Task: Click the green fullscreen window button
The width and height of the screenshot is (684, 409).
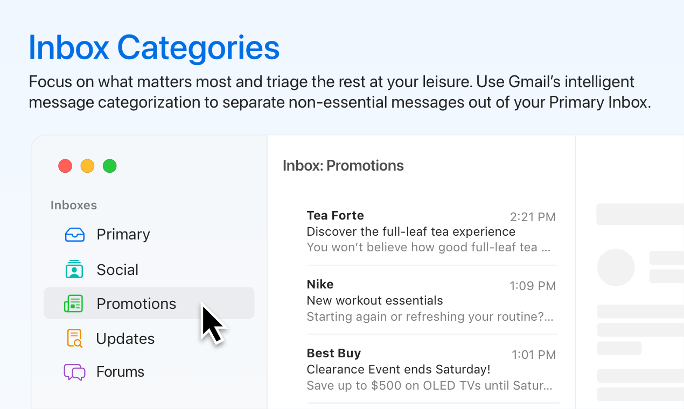Action: (110, 166)
